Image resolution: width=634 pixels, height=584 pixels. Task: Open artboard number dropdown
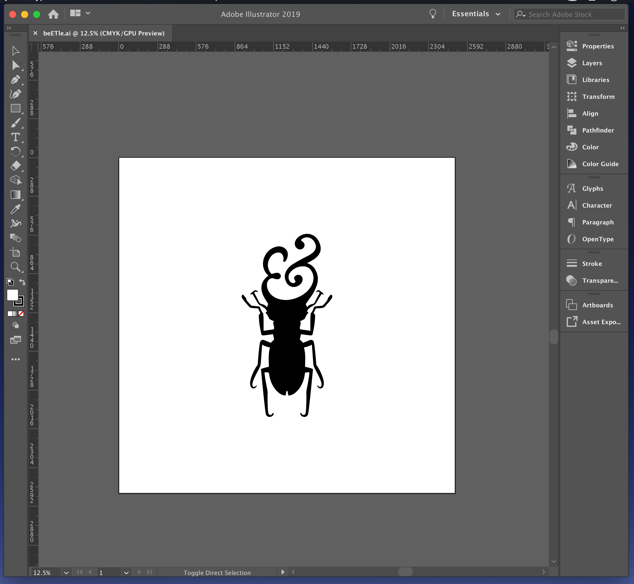pyautogui.click(x=126, y=573)
